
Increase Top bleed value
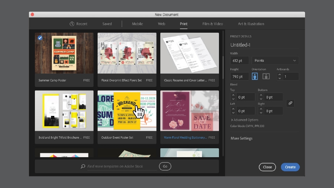pyautogui.click(x=233, y=95)
